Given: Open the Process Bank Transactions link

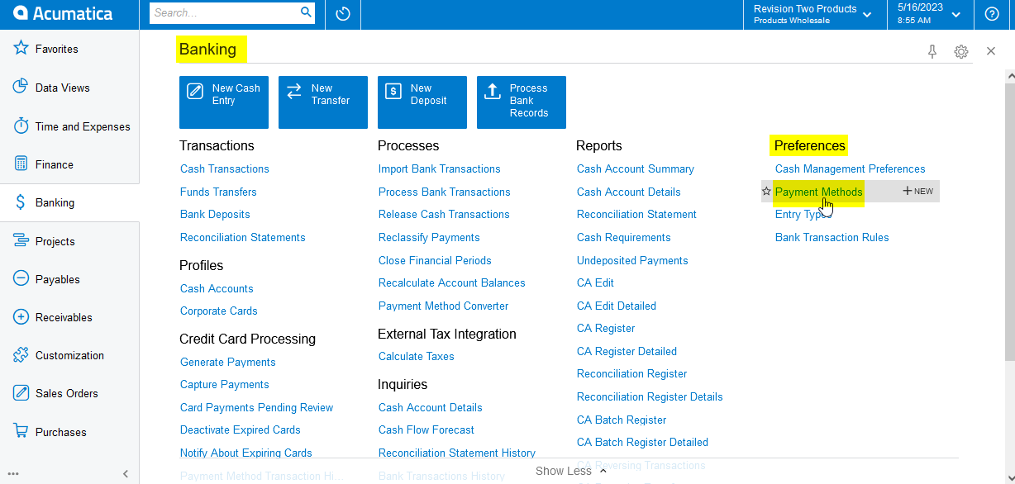Looking at the screenshot, I should point(445,192).
